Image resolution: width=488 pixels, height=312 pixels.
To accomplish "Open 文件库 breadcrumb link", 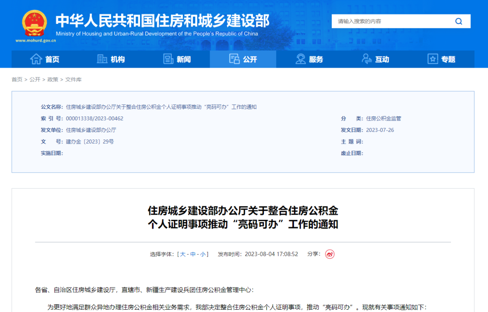I will point(73,79).
